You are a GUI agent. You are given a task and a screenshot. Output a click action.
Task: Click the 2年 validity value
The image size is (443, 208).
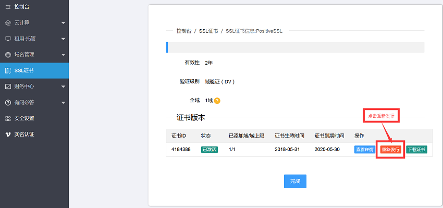point(209,63)
